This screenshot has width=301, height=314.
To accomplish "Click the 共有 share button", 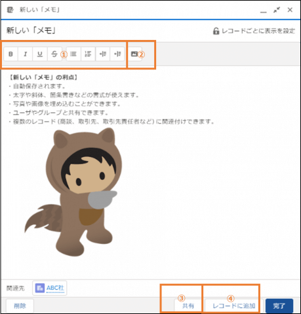I will click(188, 306).
